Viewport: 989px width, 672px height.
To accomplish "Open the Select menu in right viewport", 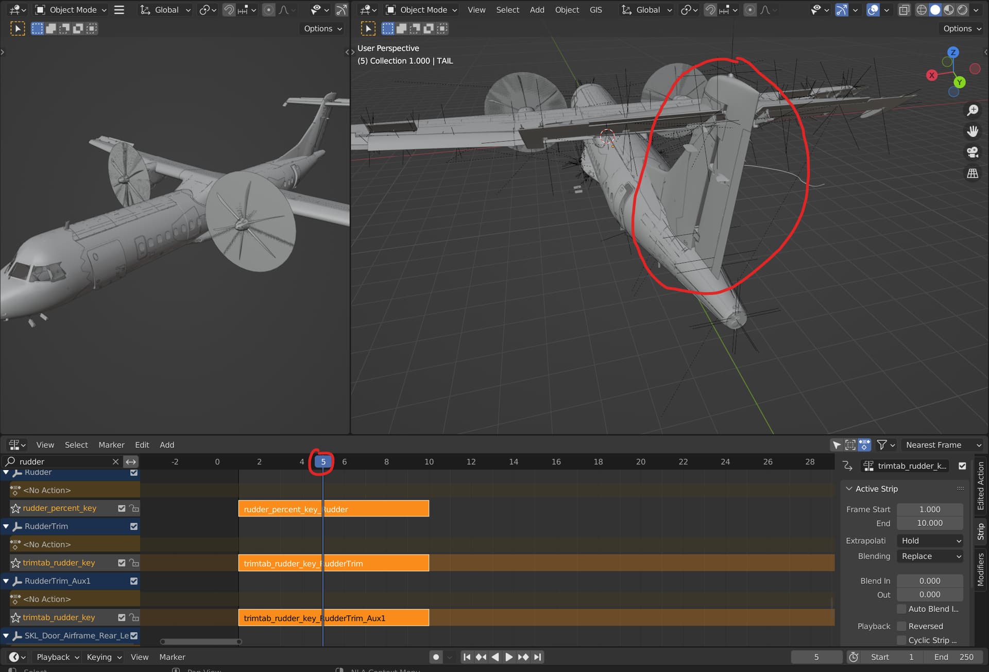I will pyautogui.click(x=507, y=9).
